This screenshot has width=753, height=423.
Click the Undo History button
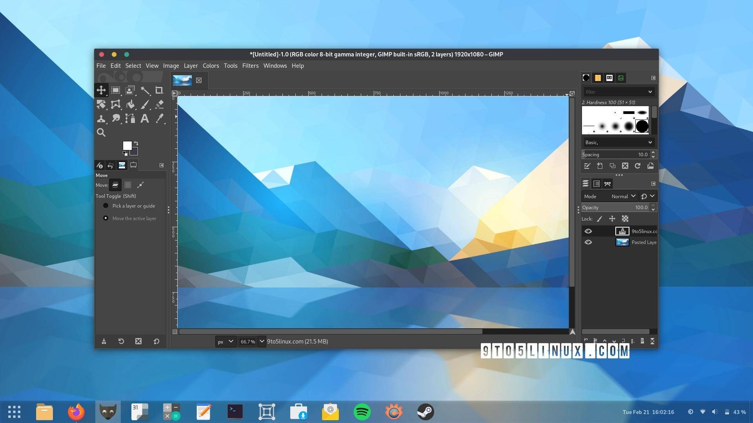(111, 165)
